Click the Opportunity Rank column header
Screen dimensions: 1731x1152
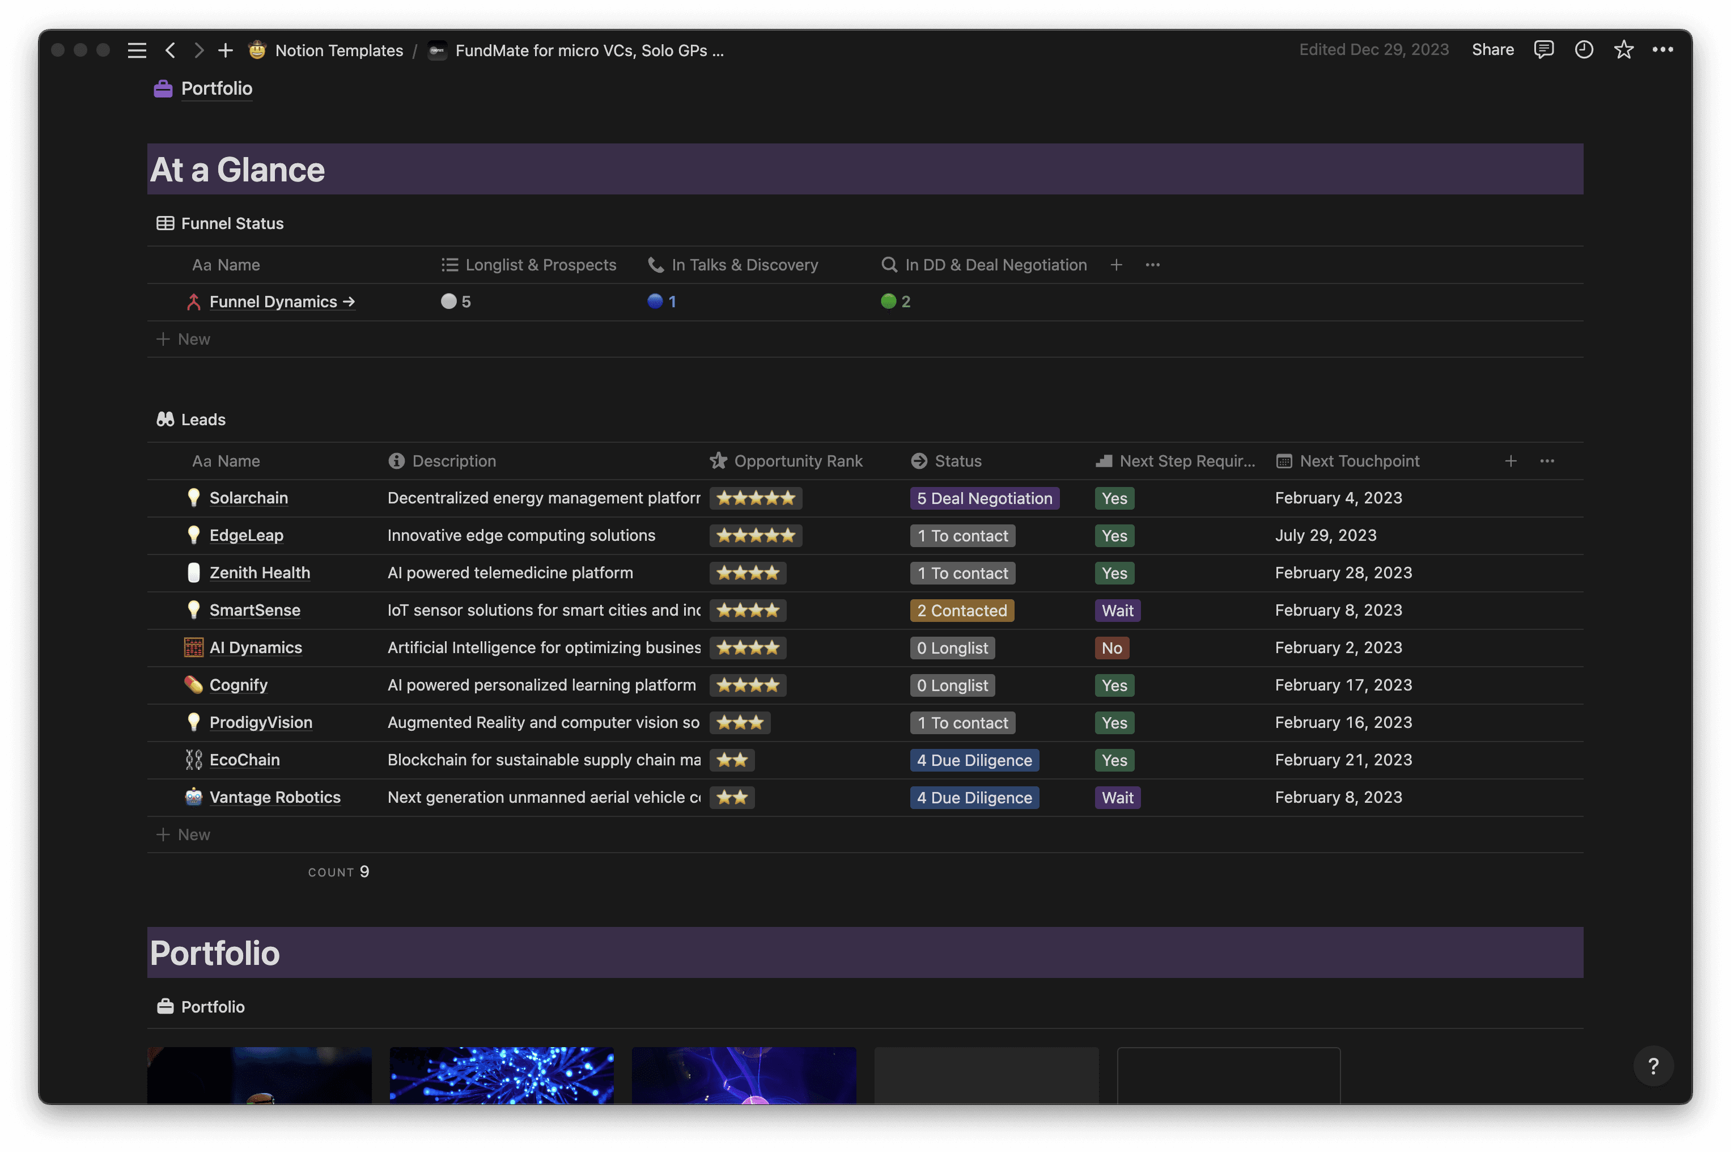[x=797, y=461]
